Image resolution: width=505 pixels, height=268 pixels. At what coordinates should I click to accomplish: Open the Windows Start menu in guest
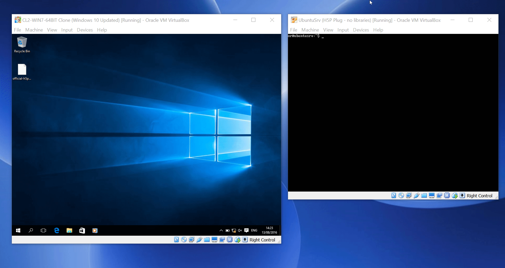[18, 230]
